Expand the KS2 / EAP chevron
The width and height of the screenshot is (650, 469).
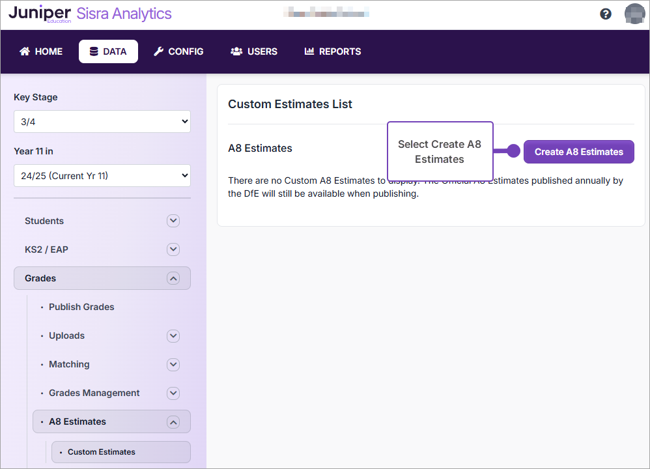pos(173,249)
